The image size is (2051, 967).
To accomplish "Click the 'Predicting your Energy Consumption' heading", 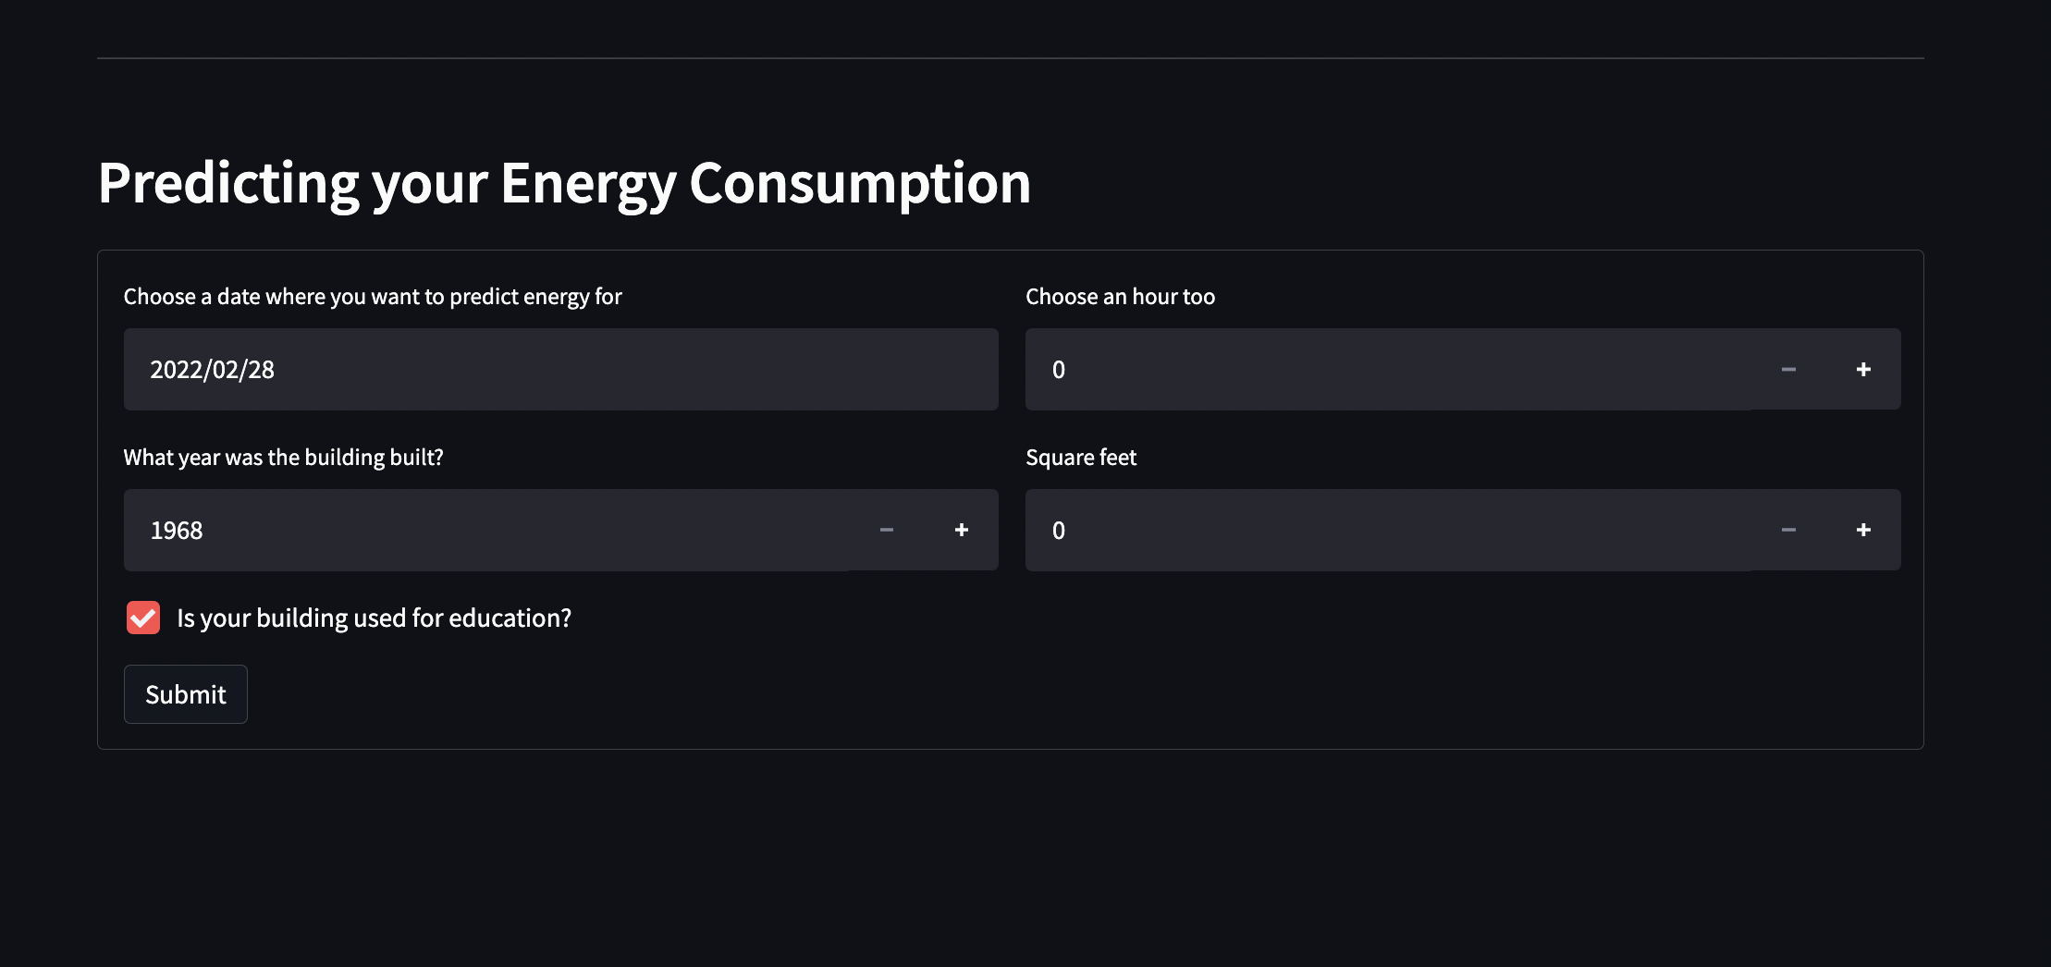I will pyautogui.click(x=564, y=183).
